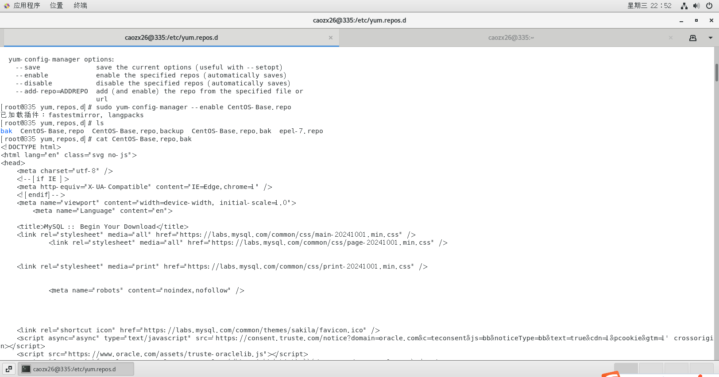Click the 'MySQL :: Begin Your Download' title text
719x377 pixels.
100,227
